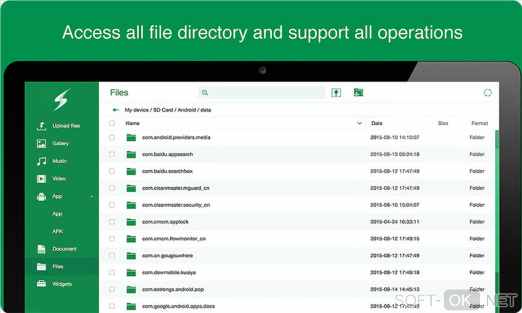Click folder icon of com.cleanmaster.security_cn
The image size is (522, 313).
(x=131, y=205)
